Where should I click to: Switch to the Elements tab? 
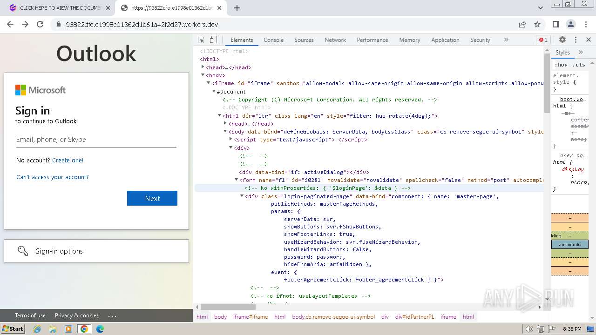[x=242, y=40]
